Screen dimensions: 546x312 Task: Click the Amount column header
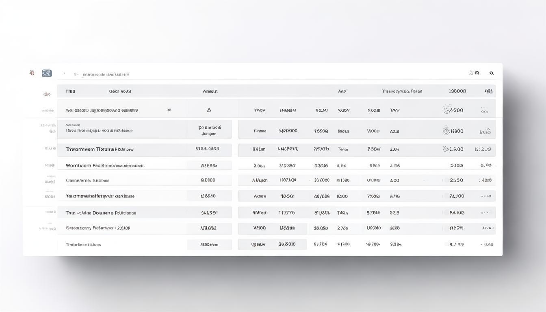(210, 91)
